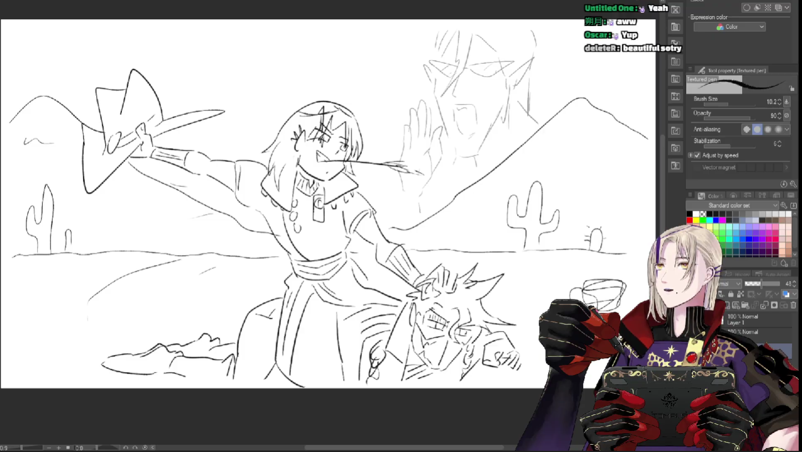
Task: Click the lock layer padlock icon
Action: click(731, 294)
